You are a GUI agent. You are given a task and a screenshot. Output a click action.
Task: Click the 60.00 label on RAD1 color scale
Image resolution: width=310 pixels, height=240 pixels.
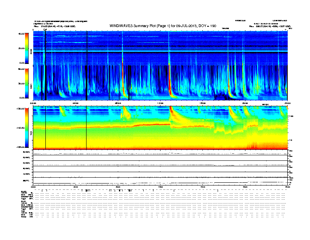pyautogui.click(x=21, y=69)
